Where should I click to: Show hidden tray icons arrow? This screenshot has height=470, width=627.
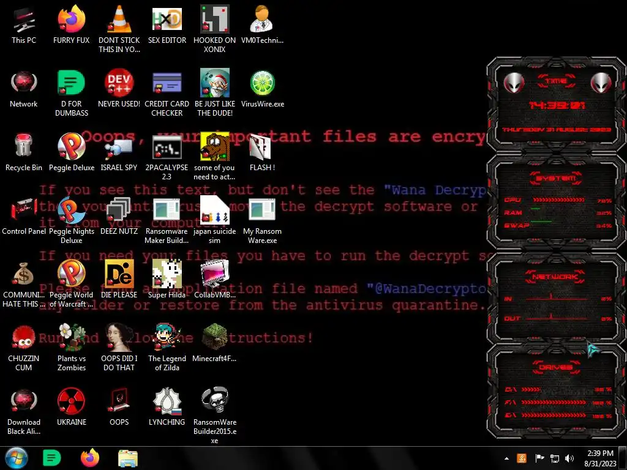[x=506, y=458]
